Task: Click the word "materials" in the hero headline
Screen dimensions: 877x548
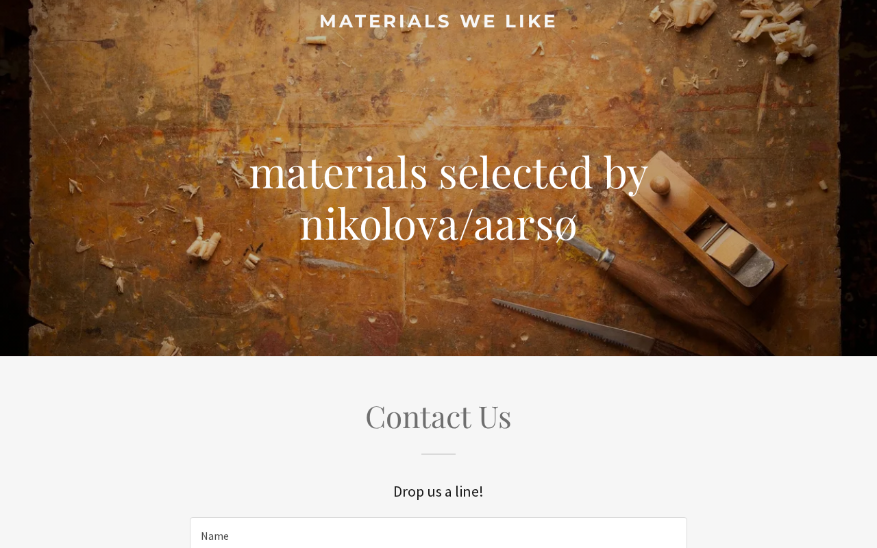Action: coord(338,172)
